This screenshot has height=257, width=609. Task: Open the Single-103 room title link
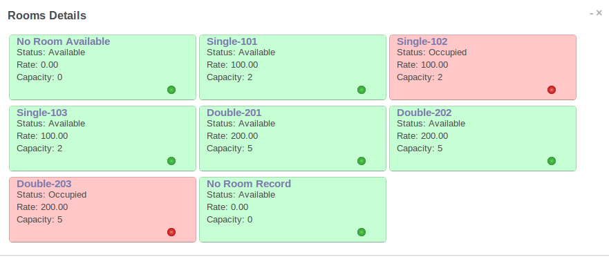(x=42, y=113)
